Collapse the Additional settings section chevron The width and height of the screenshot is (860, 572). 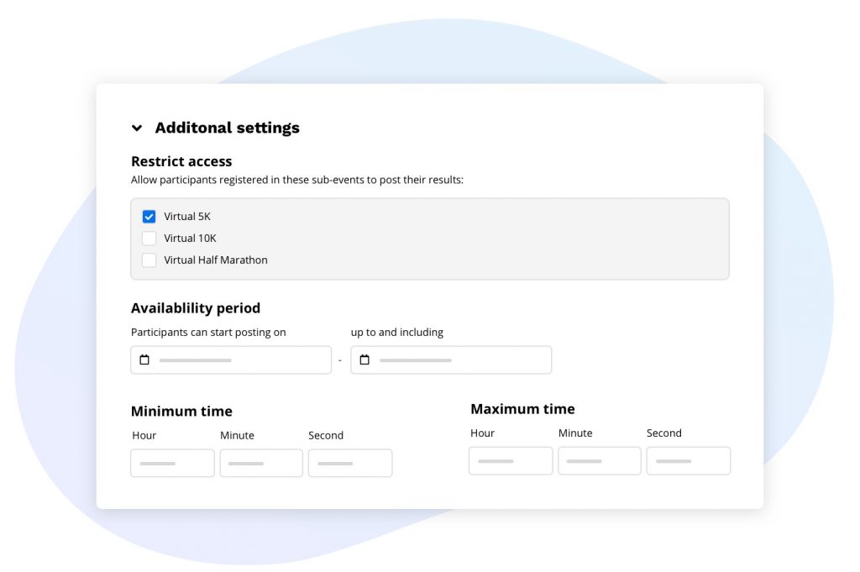tap(137, 129)
